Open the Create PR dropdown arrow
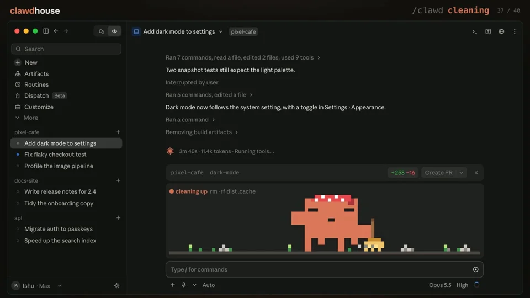Image resolution: width=530 pixels, height=298 pixels. [x=461, y=173]
